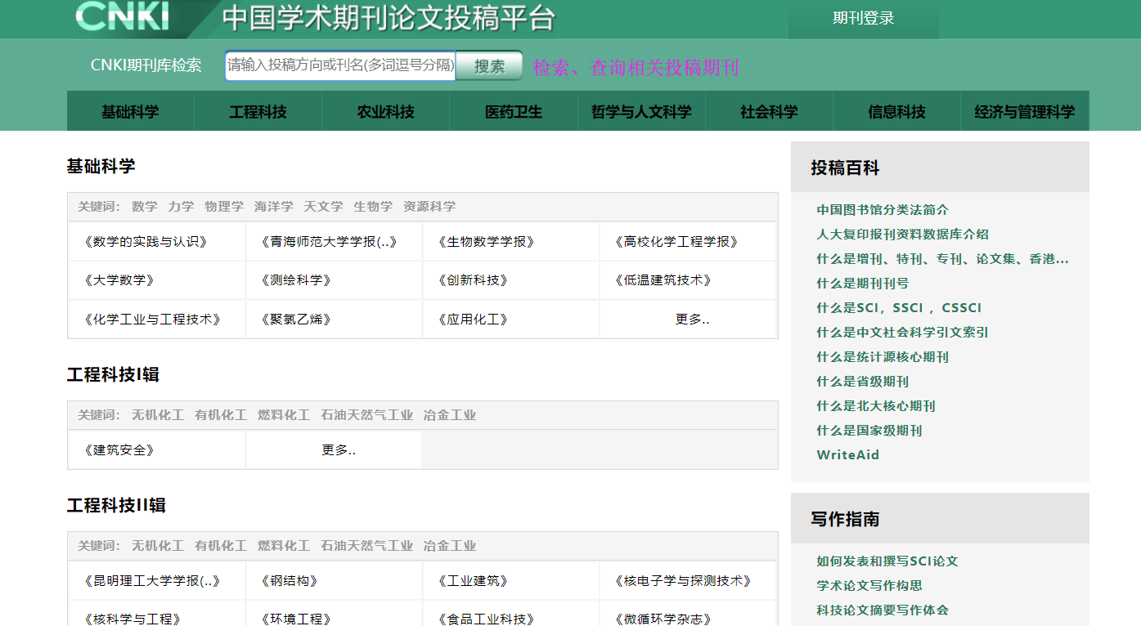The width and height of the screenshot is (1141, 626).
Task: Open journal 《聚氯乙烯》
Action: click(x=296, y=320)
